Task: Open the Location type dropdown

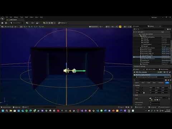Action: coord(138,88)
